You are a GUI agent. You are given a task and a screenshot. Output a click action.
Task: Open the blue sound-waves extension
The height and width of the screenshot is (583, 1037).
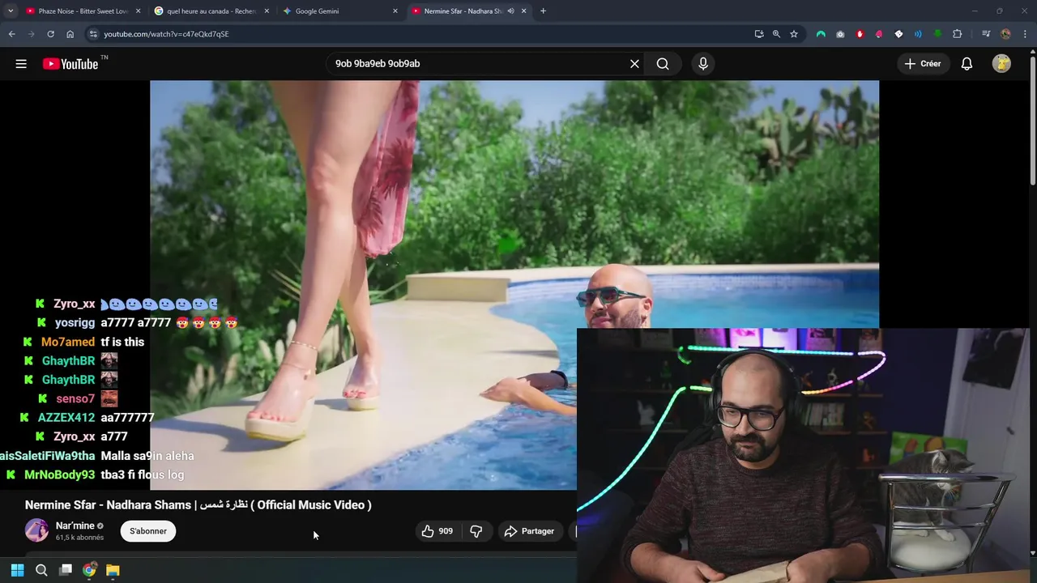pyautogui.click(x=918, y=34)
